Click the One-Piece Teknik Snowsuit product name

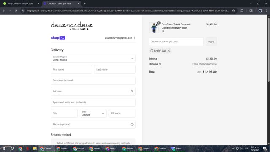click(x=176, y=26)
